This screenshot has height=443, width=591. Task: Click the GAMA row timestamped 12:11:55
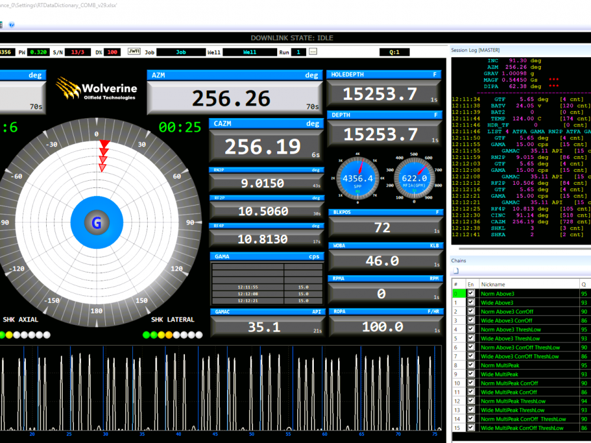point(267,287)
